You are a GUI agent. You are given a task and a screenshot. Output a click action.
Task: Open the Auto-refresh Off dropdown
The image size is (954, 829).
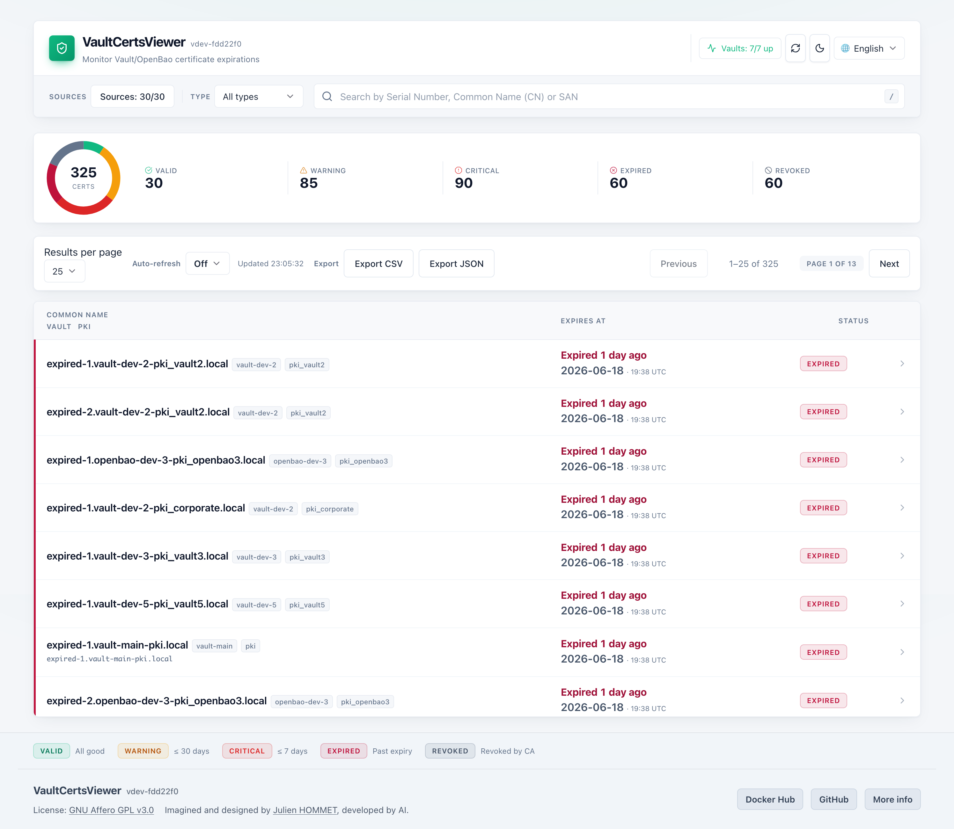click(207, 263)
